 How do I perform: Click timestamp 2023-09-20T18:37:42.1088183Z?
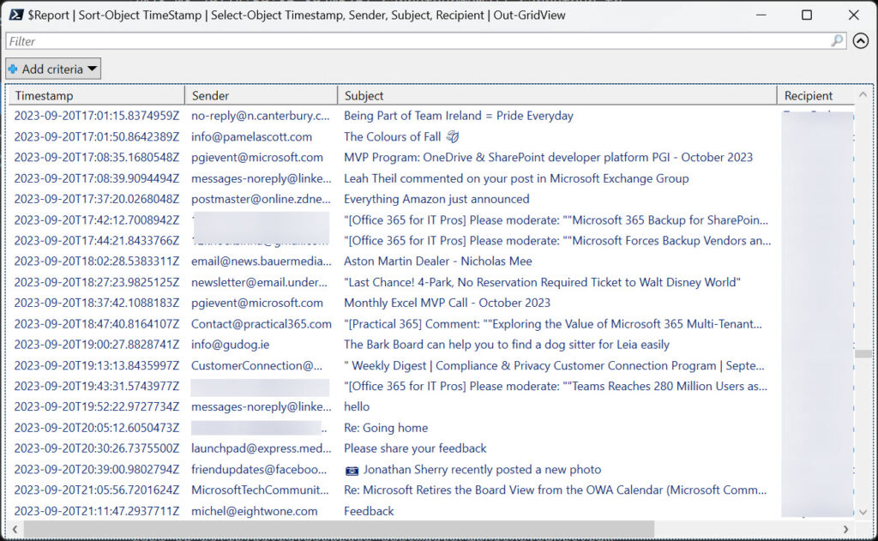click(97, 303)
